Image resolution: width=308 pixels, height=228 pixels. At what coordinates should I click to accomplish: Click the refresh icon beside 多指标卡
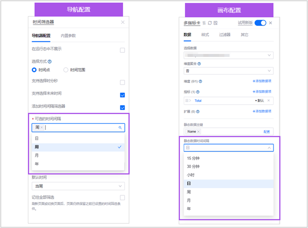coord(210,23)
